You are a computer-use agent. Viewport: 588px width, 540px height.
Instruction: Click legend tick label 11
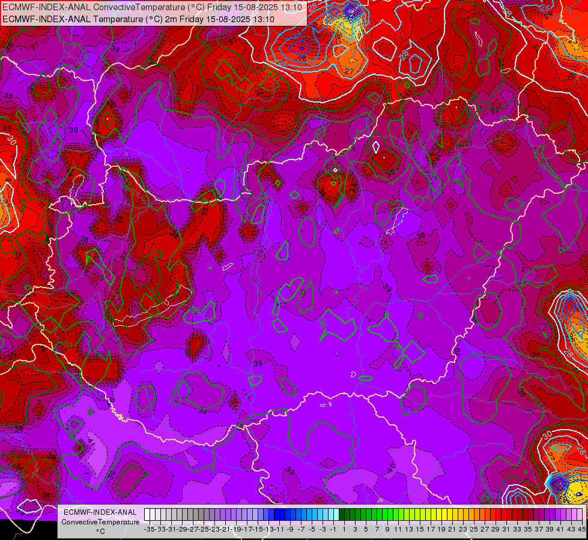[398, 529]
